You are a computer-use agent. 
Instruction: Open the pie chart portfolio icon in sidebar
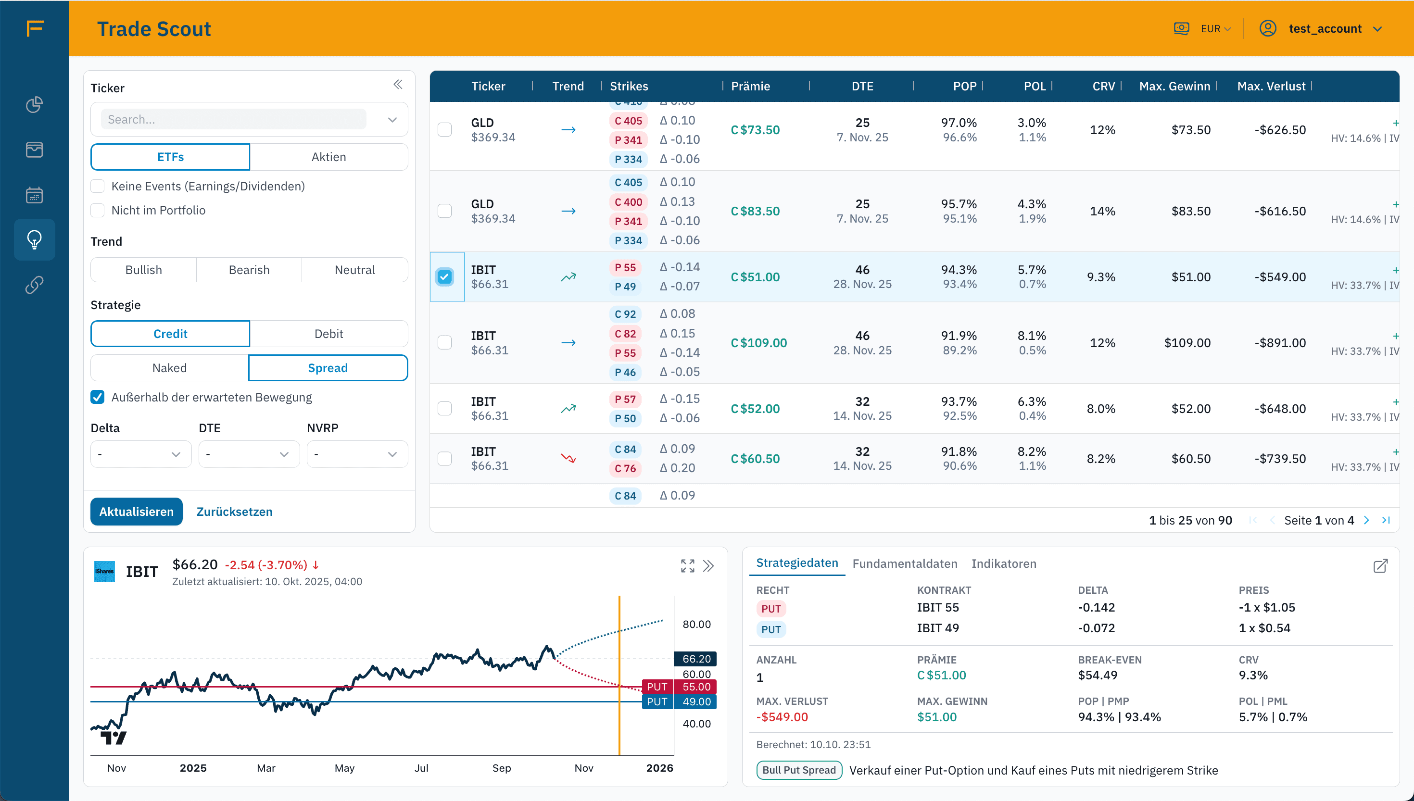coord(34,104)
